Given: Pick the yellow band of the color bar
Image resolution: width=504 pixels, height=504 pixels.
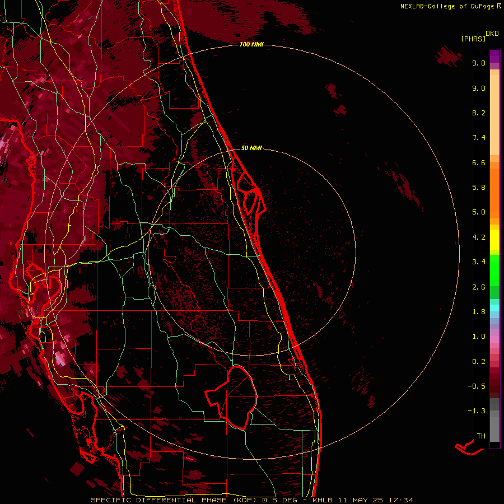Looking at the screenshot, I should point(494,240).
